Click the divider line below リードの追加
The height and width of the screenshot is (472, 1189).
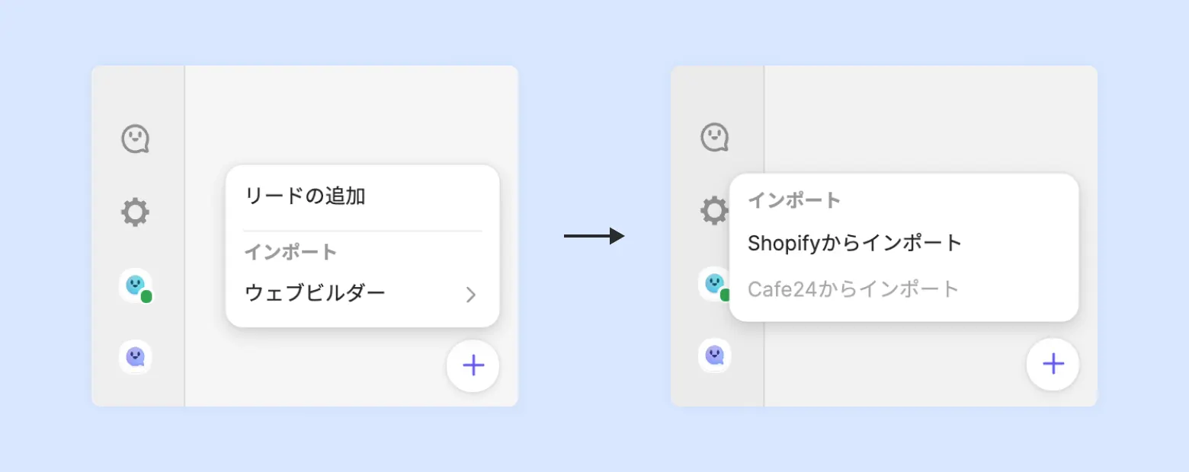(362, 231)
